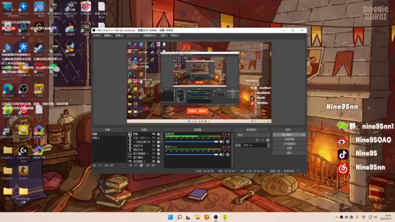Toggle lock on the window capture source

(158, 157)
